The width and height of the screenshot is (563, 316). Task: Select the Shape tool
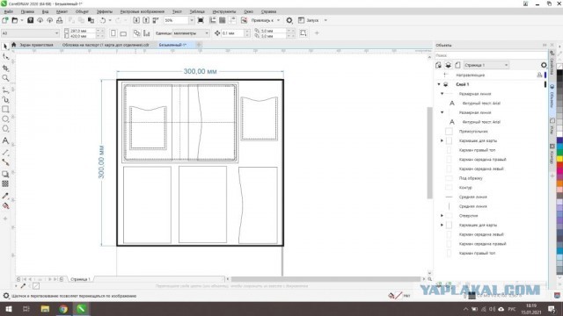click(5, 56)
